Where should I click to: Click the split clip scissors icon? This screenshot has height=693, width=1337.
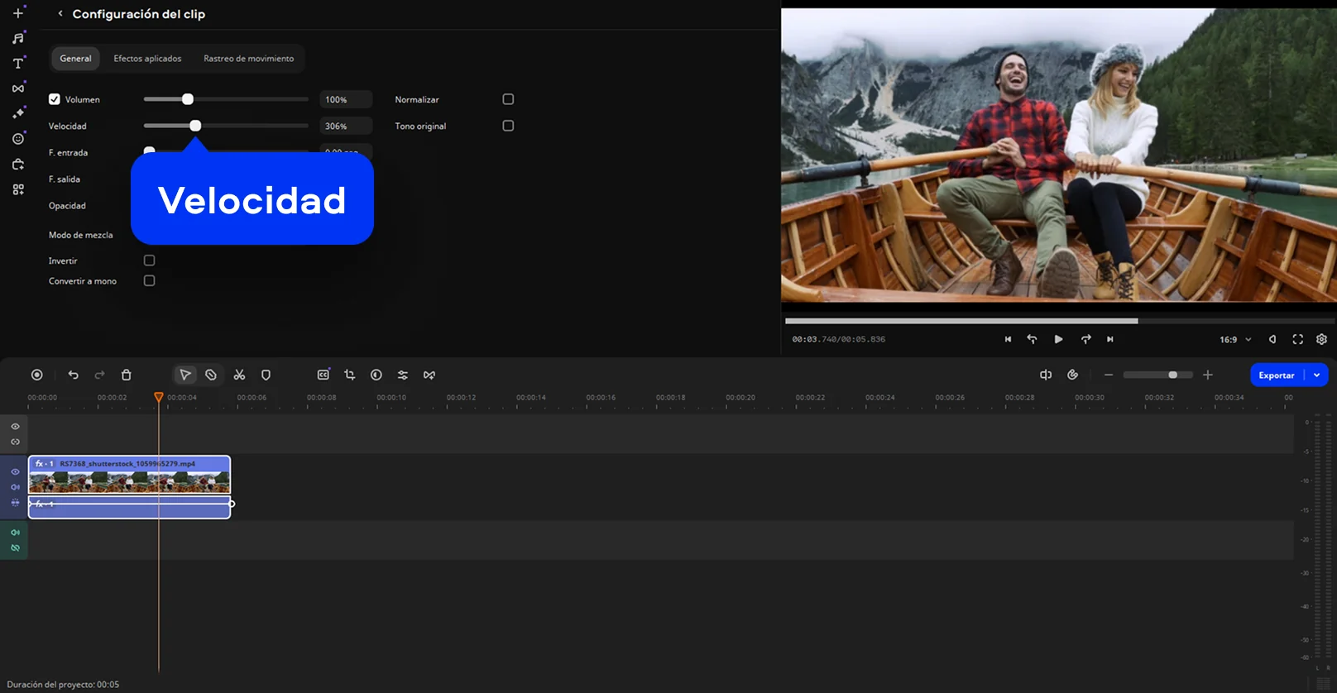pos(239,375)
